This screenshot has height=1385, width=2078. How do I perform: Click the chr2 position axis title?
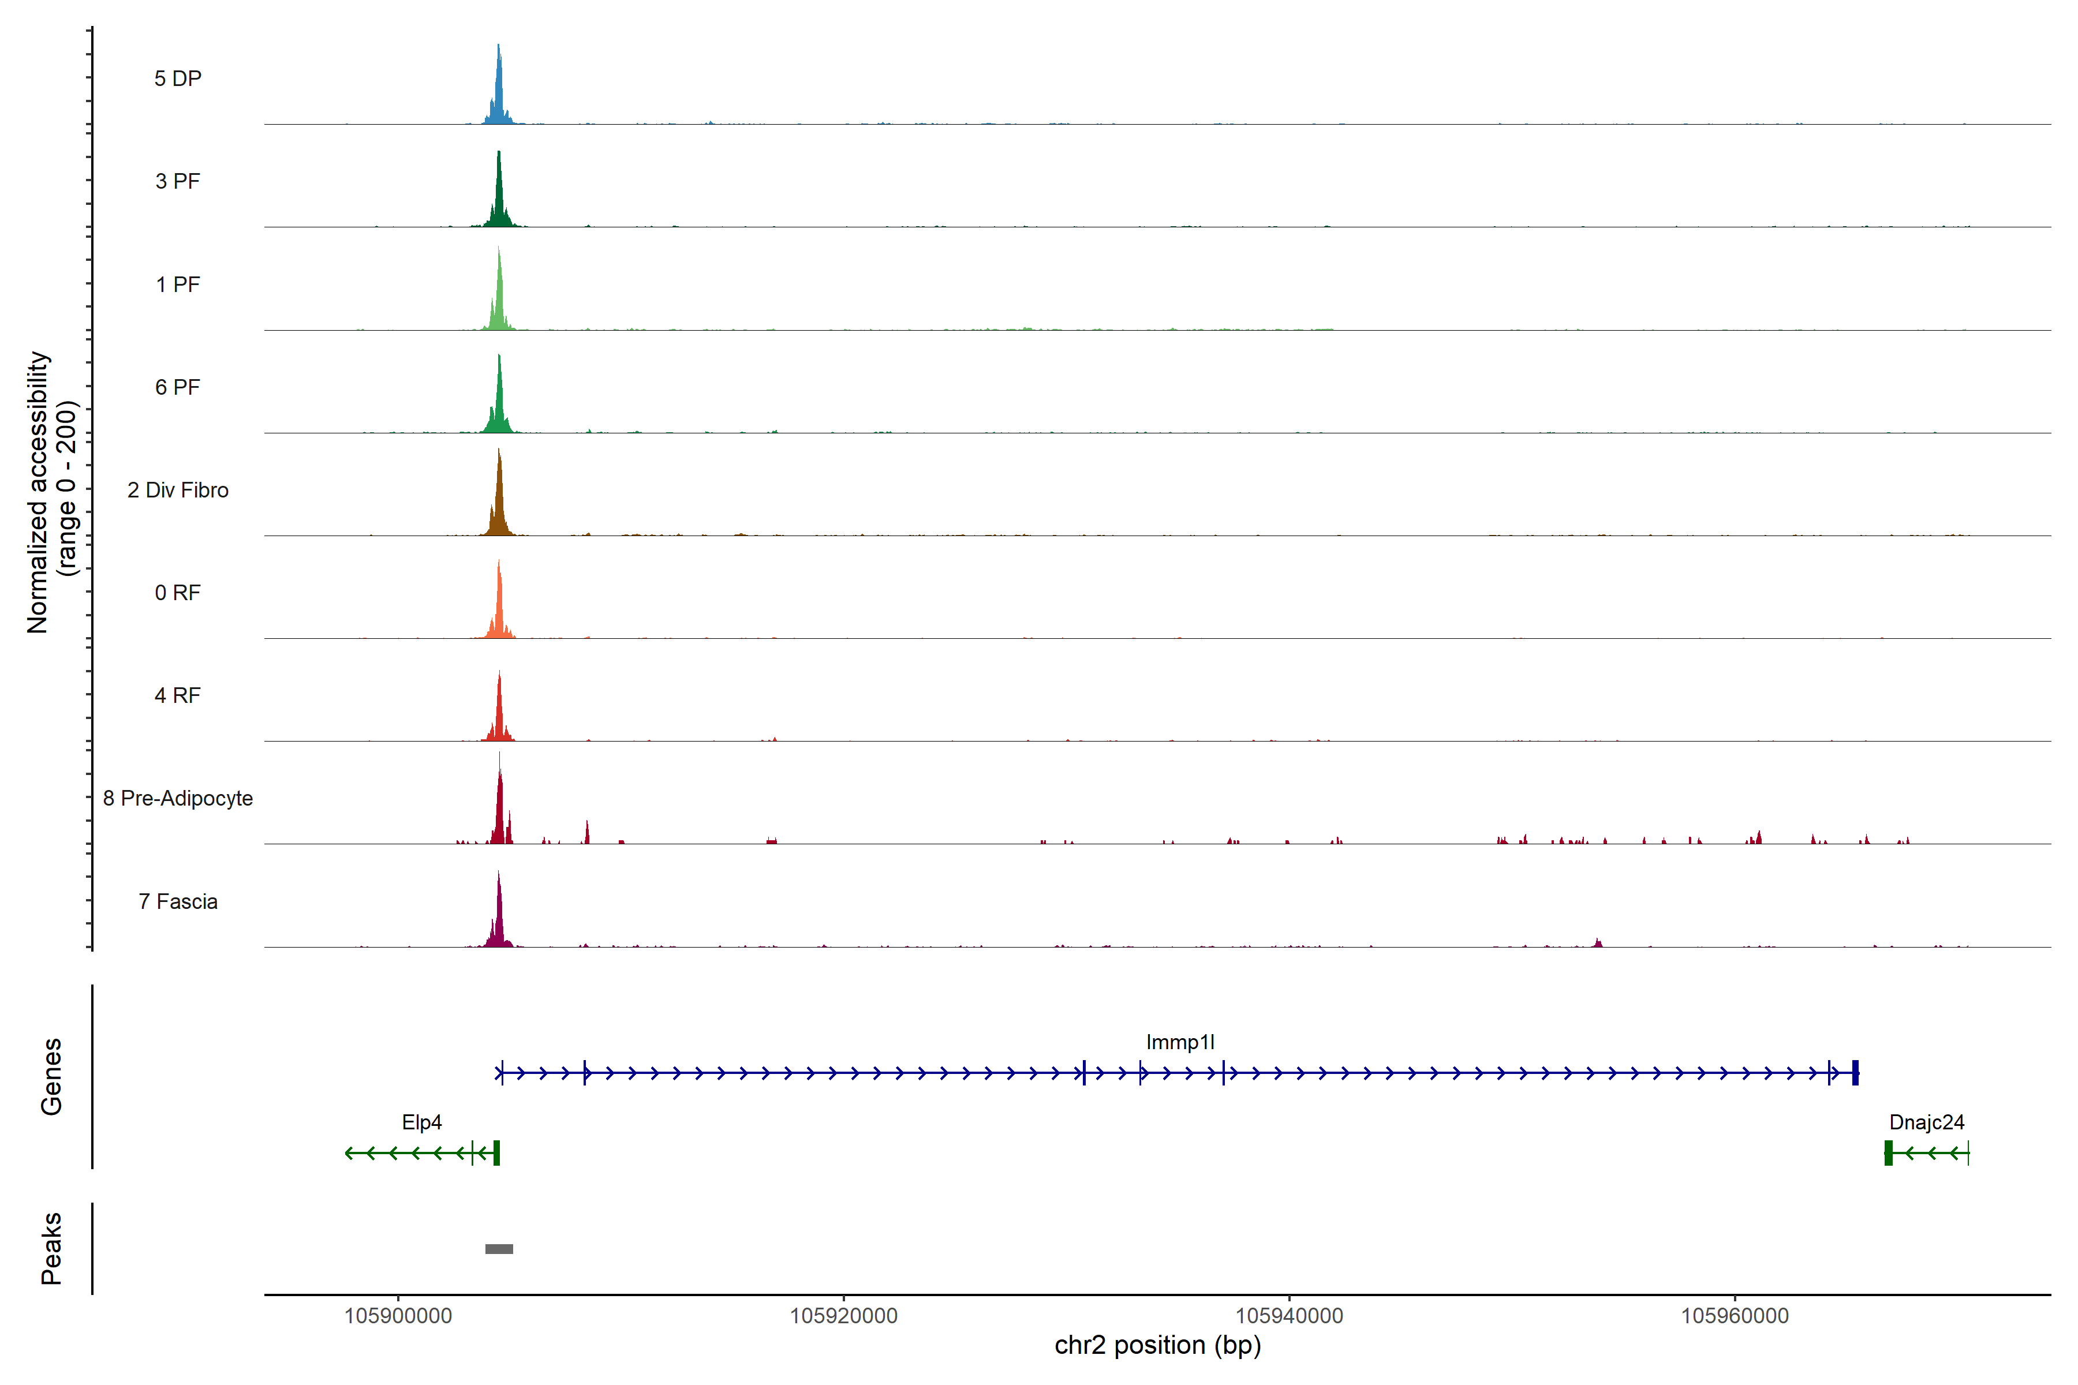point(1157,1345)
